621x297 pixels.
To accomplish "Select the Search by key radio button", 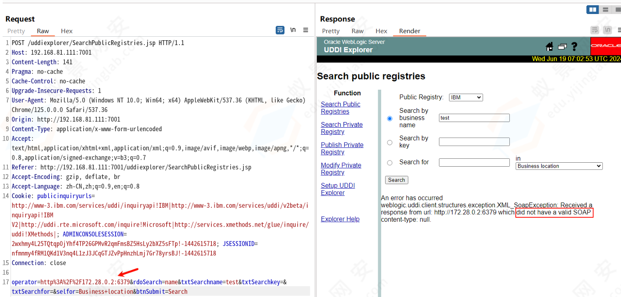I will tap(390, 142).
